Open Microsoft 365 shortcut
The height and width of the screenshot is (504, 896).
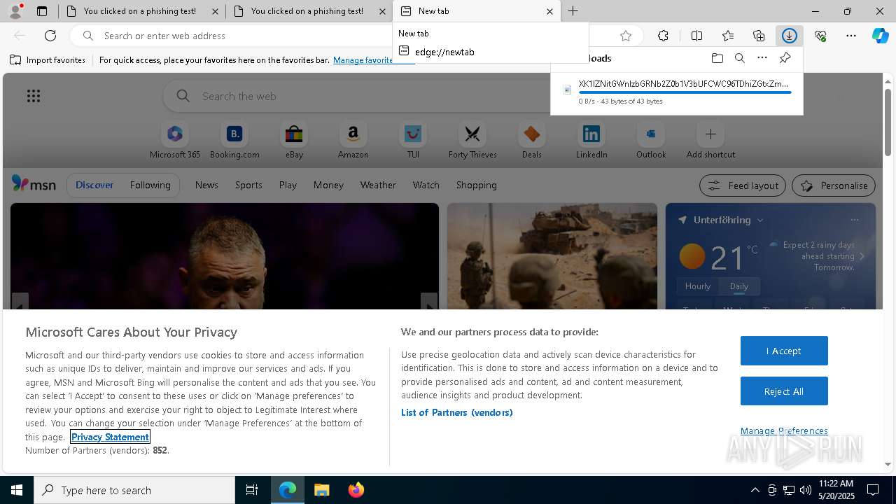pos(175,140)
